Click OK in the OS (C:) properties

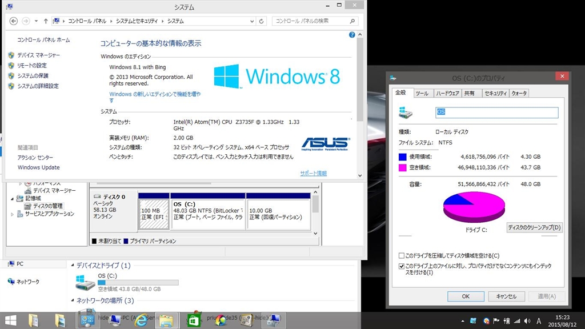[x=466, y=296]
